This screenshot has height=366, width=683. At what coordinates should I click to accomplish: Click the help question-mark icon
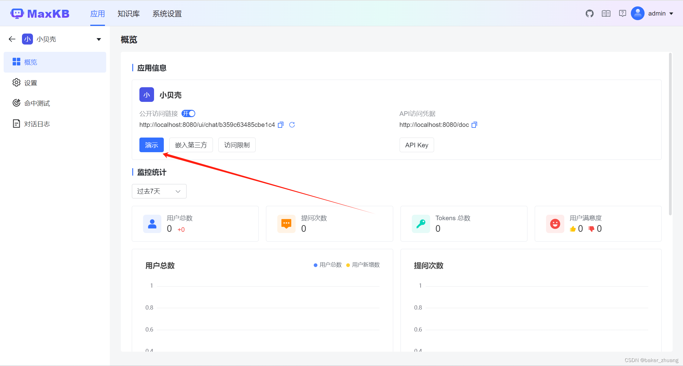[622, 13]
